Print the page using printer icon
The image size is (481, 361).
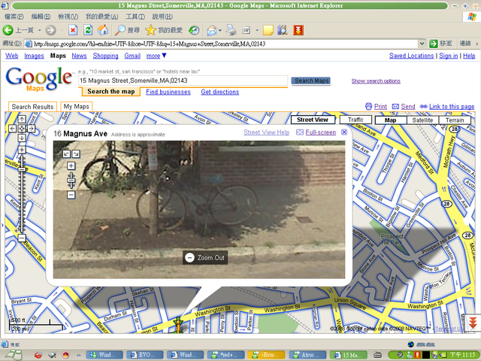tap(231, 30)
